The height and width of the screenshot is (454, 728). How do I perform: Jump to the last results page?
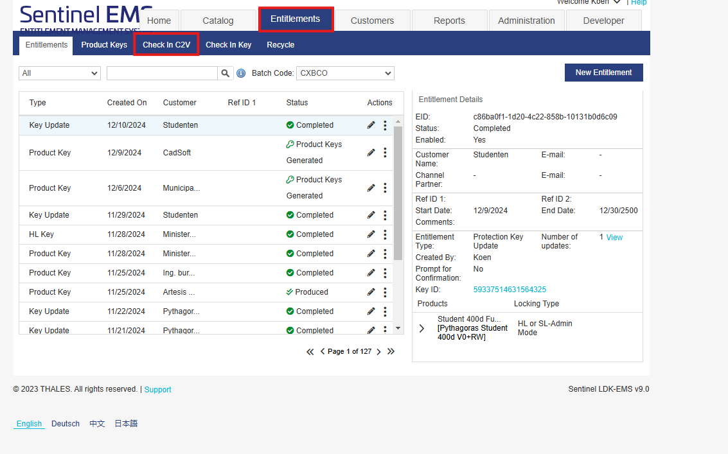[x=391, y=351]
